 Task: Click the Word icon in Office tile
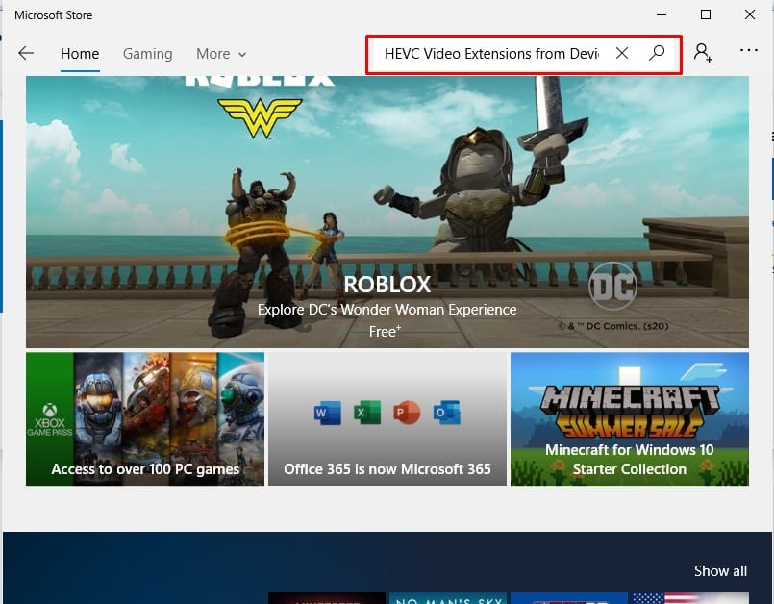327,413
